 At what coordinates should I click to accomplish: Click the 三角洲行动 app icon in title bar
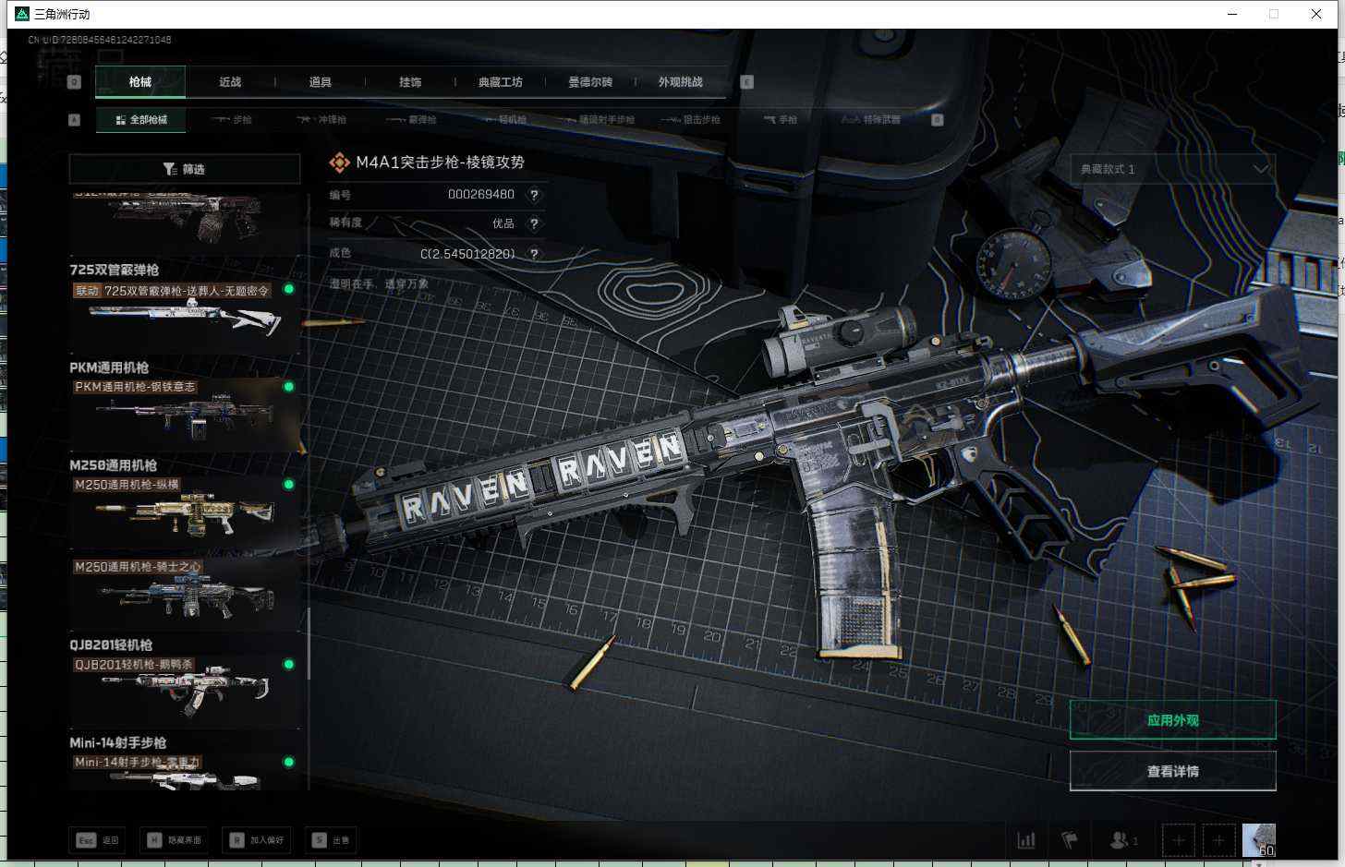coord(22,14)
